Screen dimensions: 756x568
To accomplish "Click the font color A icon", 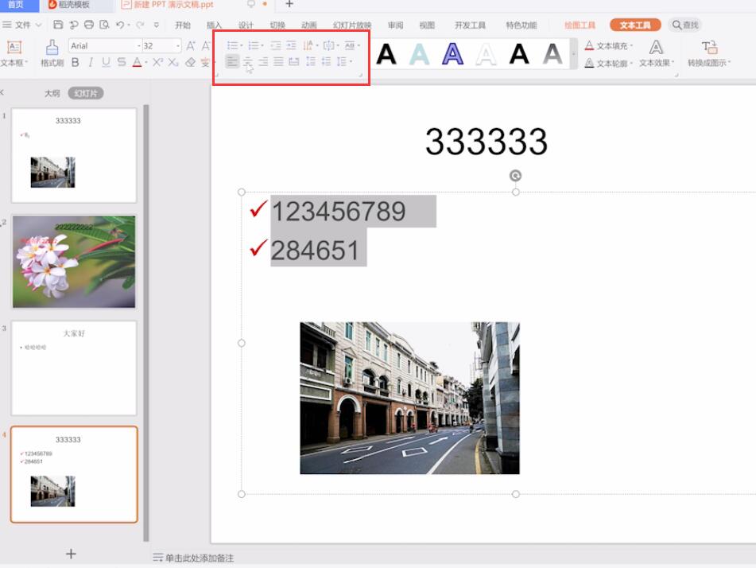I will pos(137,62).
